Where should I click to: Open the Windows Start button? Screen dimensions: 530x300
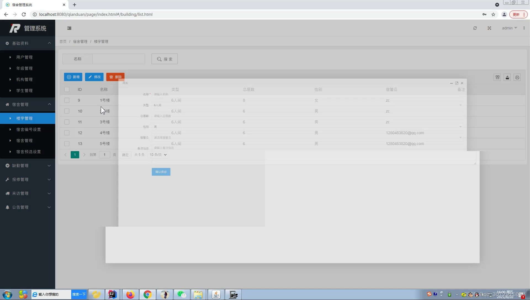click(x=7, y=294)
